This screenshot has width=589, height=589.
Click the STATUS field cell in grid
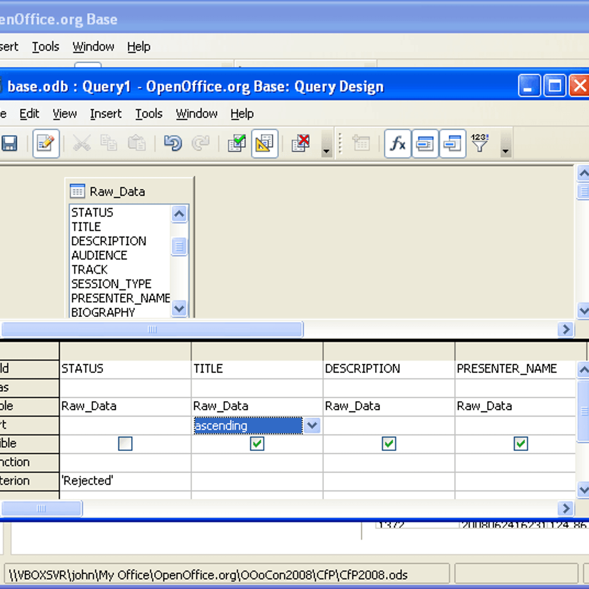coord(125,369)
